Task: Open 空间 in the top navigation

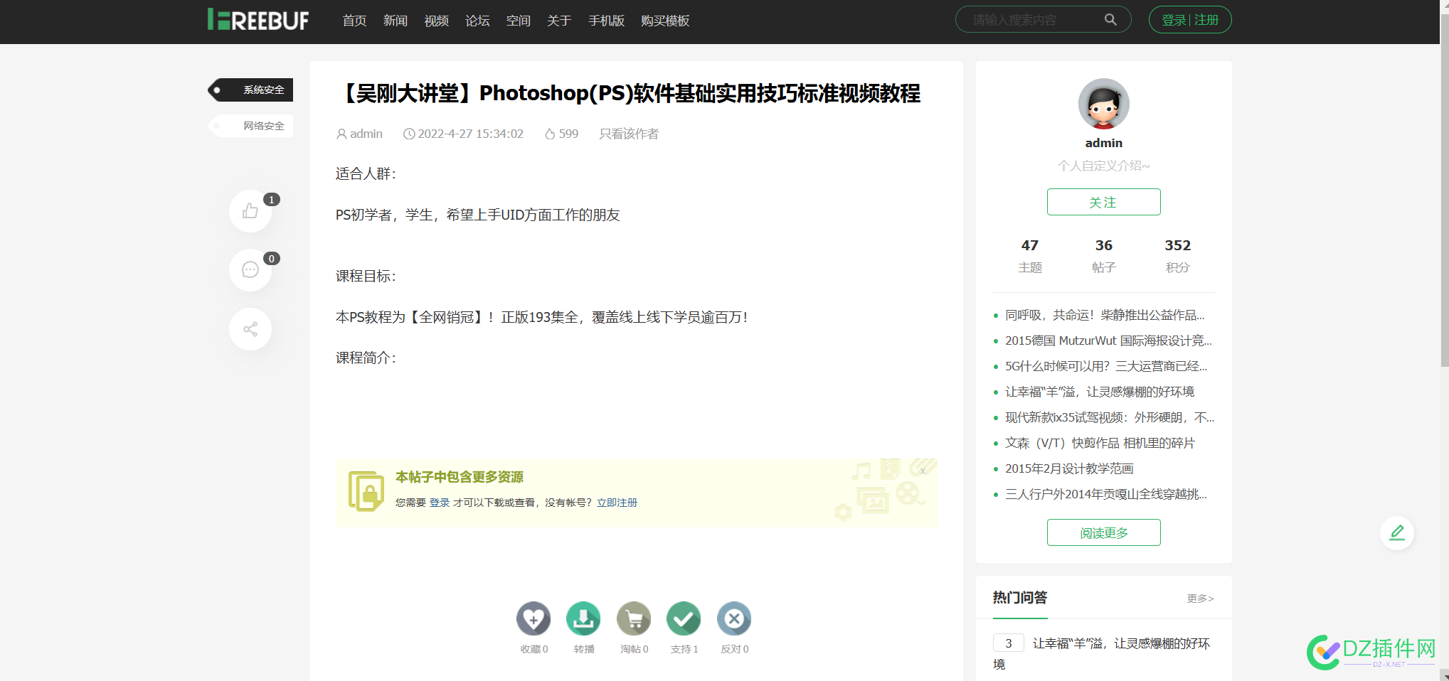Action: (519, 21)
